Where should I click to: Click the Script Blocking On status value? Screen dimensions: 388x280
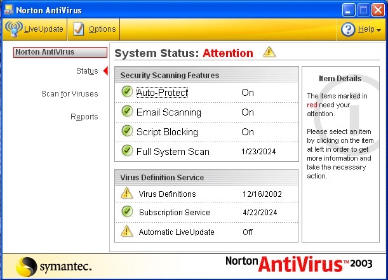coord(248,132)
